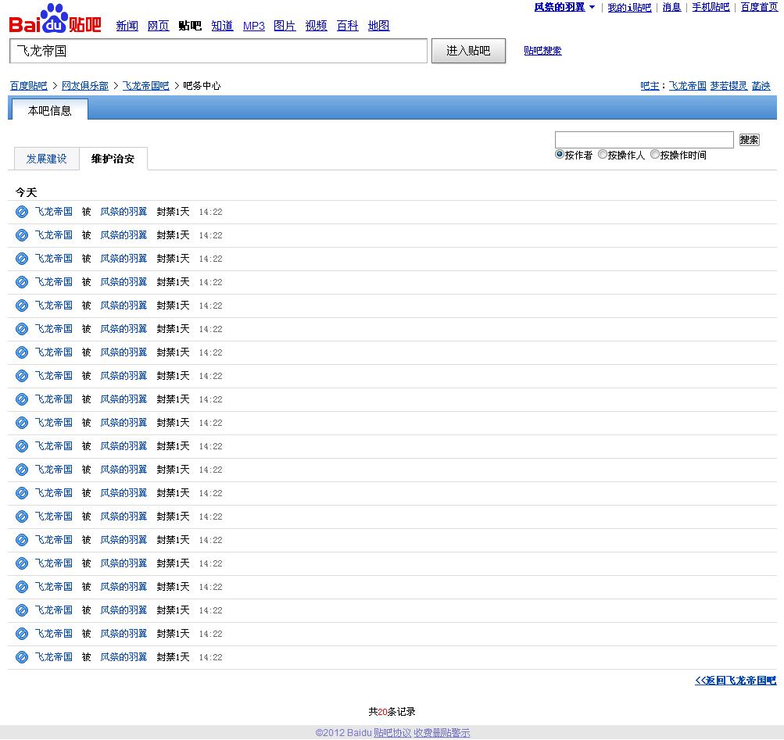Open the 风祭的羽翼 user dropdown arrow

click(592, 7)
